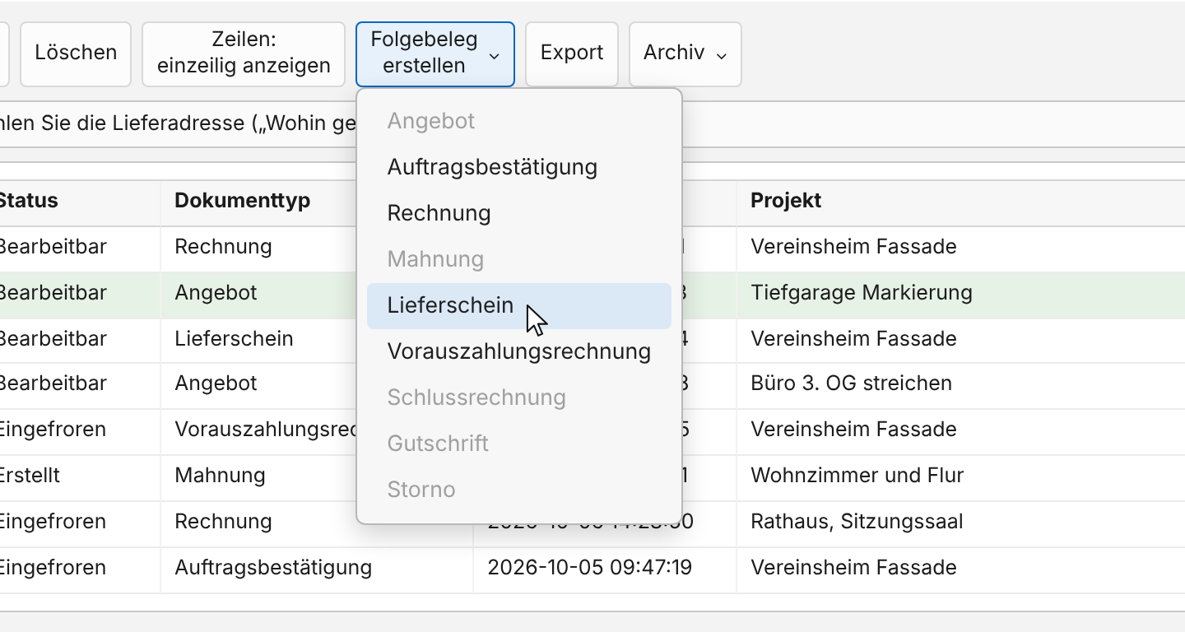
Task: Pick Vorauszahlungsrechnung from the dropdown menu
Action: click(x=519, y=351)
